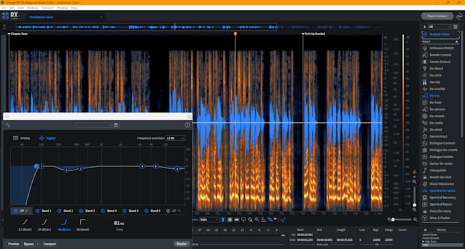This screenshot has height=249, width=465.
Task: Select Analog EQ mode
Action: (x=21, y=138)
